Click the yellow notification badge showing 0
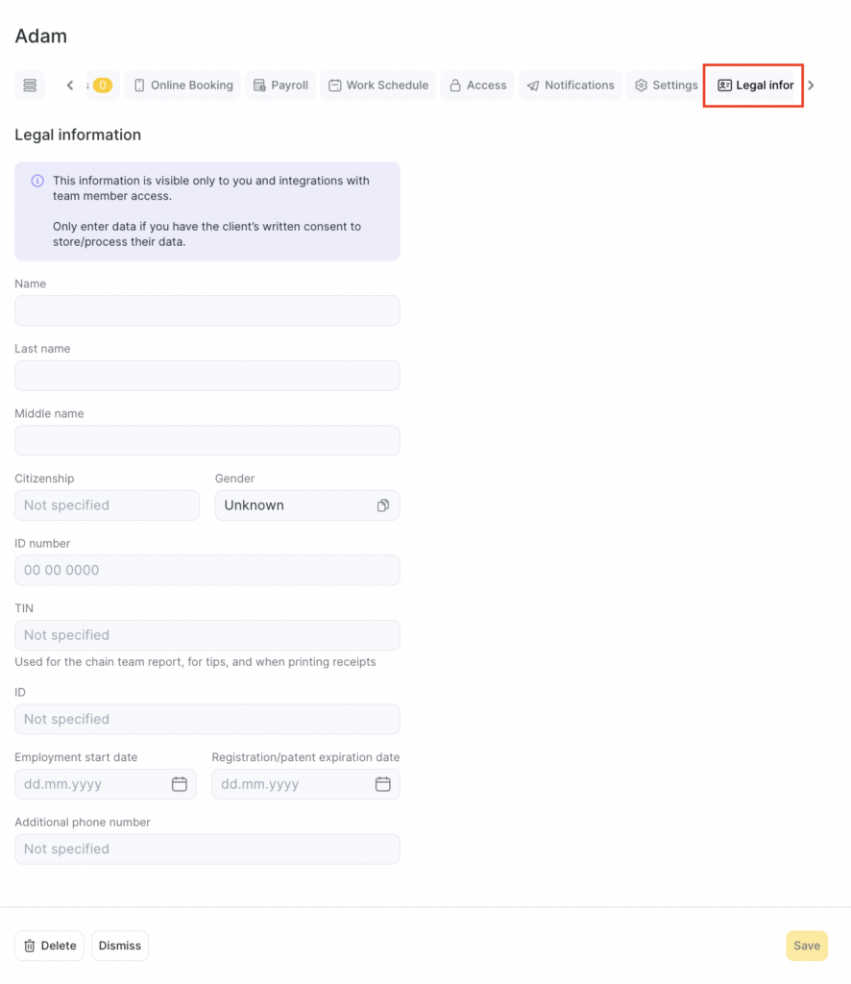The image size is (851, 984). click(102, 86)
